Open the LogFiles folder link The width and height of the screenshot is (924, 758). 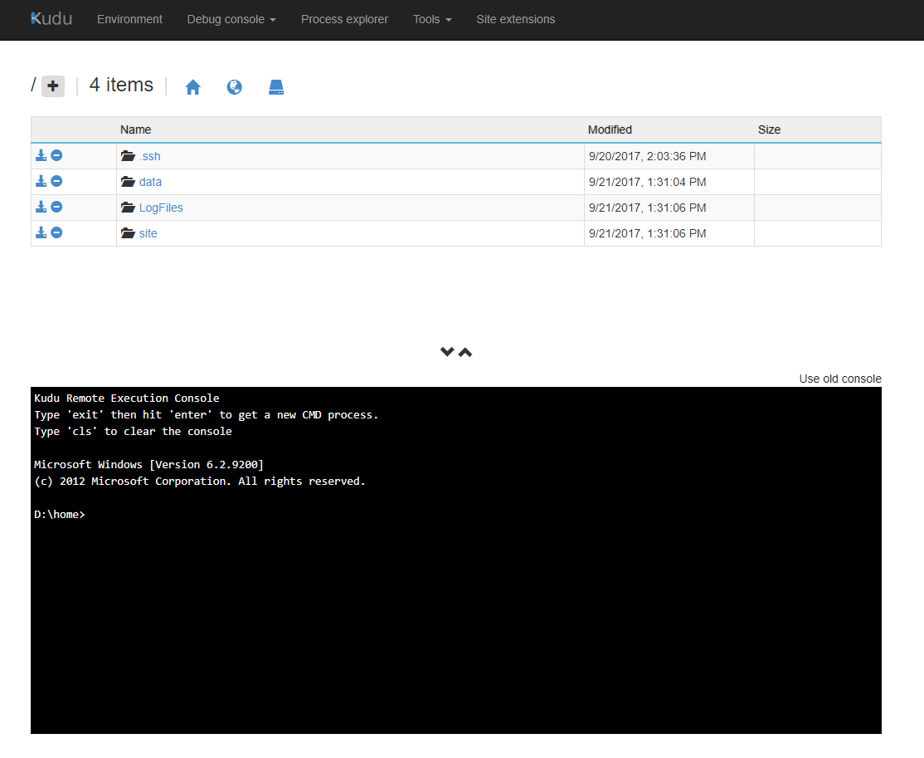[x=161, y=208]
